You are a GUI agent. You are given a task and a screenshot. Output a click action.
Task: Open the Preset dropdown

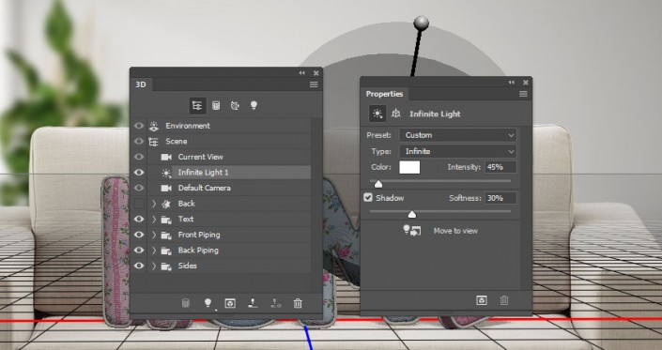pyautogui.click(x=458, y=135)
